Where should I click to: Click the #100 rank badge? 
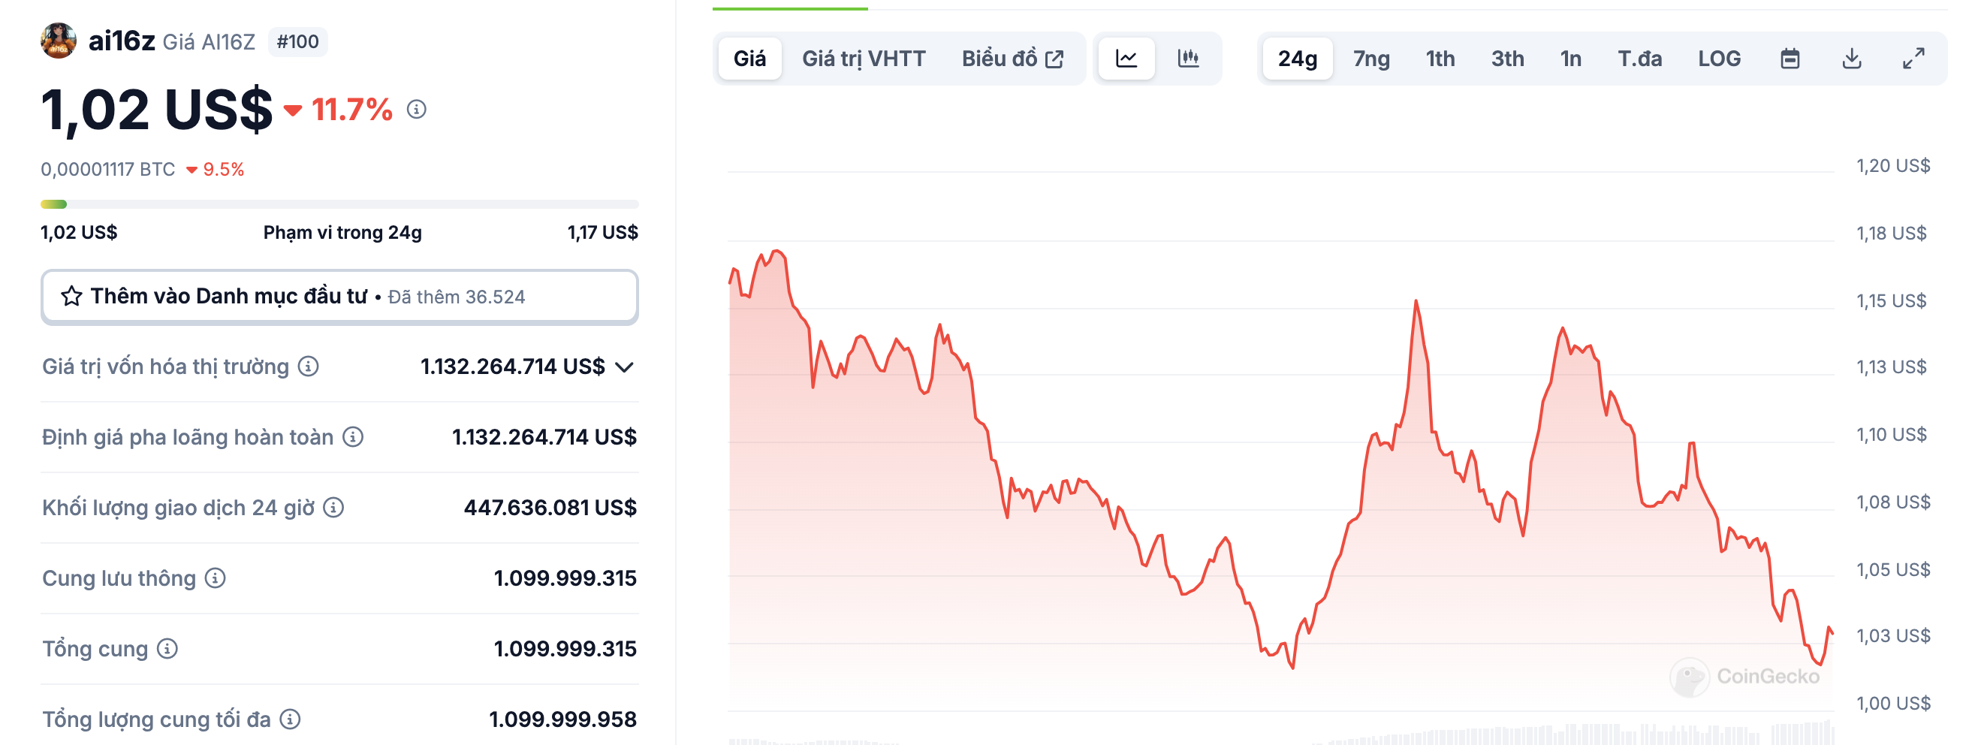tap(298, 41)
